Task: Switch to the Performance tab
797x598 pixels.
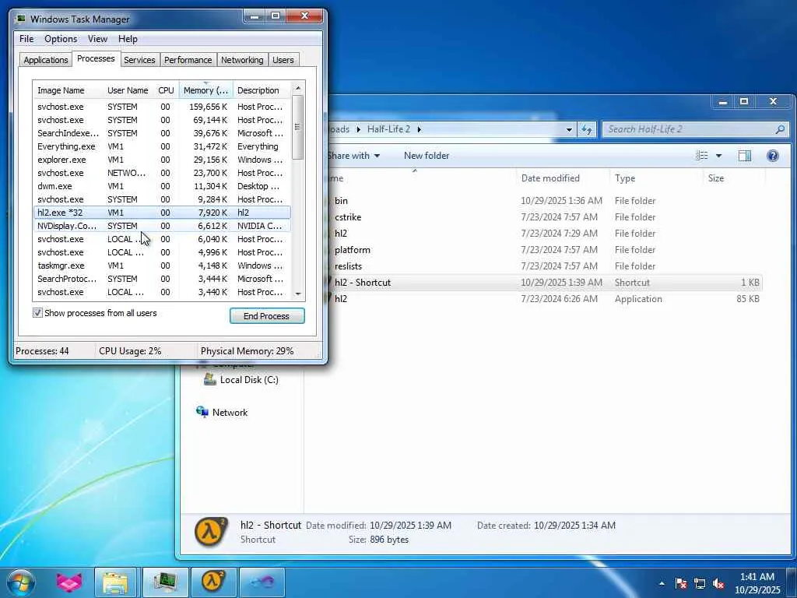Action: coord(188,59)
